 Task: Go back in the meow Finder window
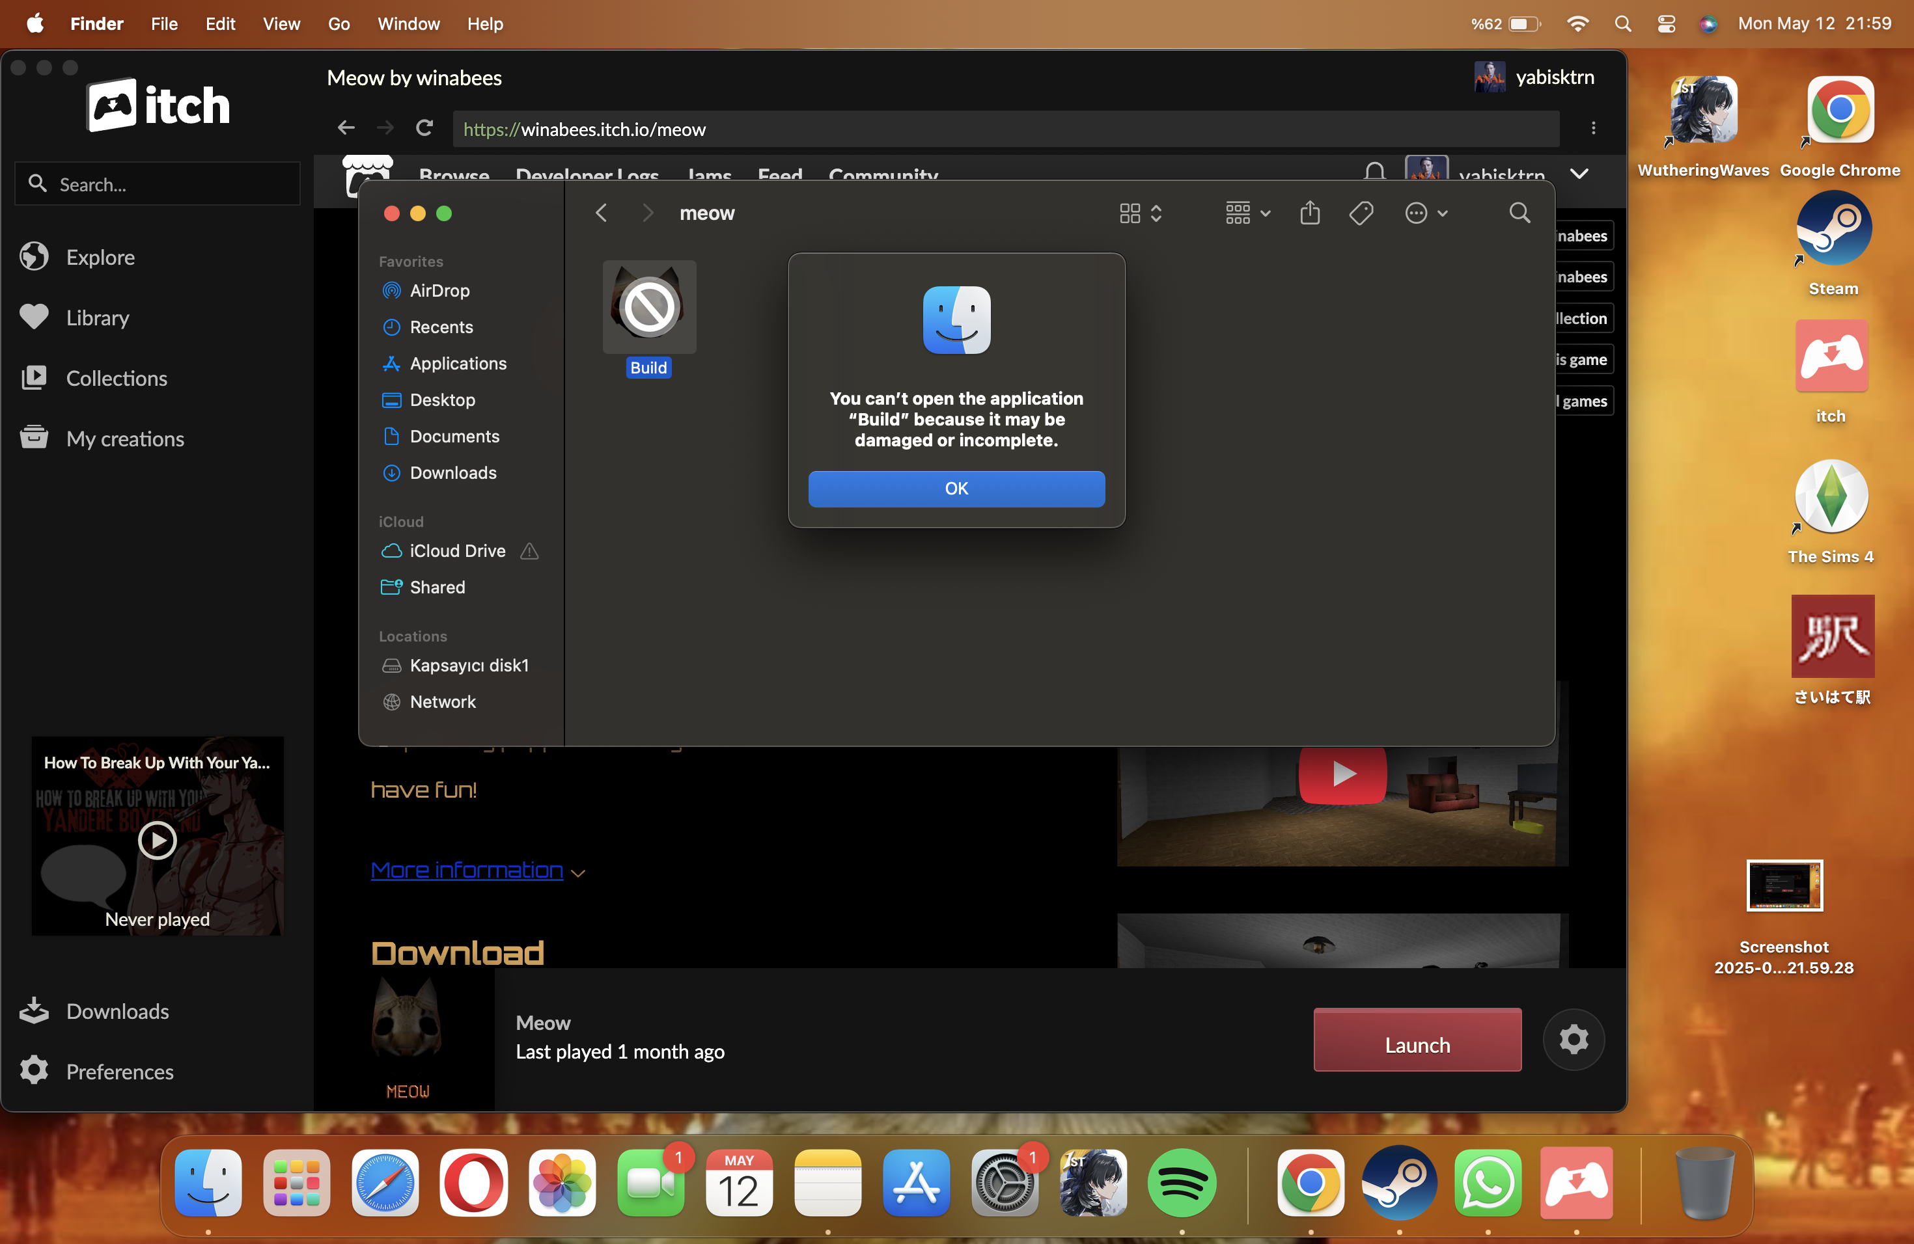tap(601, 213)
